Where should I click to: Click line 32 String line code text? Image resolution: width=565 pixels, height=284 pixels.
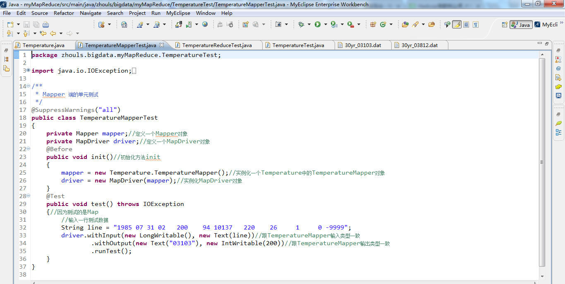[206, 227]
